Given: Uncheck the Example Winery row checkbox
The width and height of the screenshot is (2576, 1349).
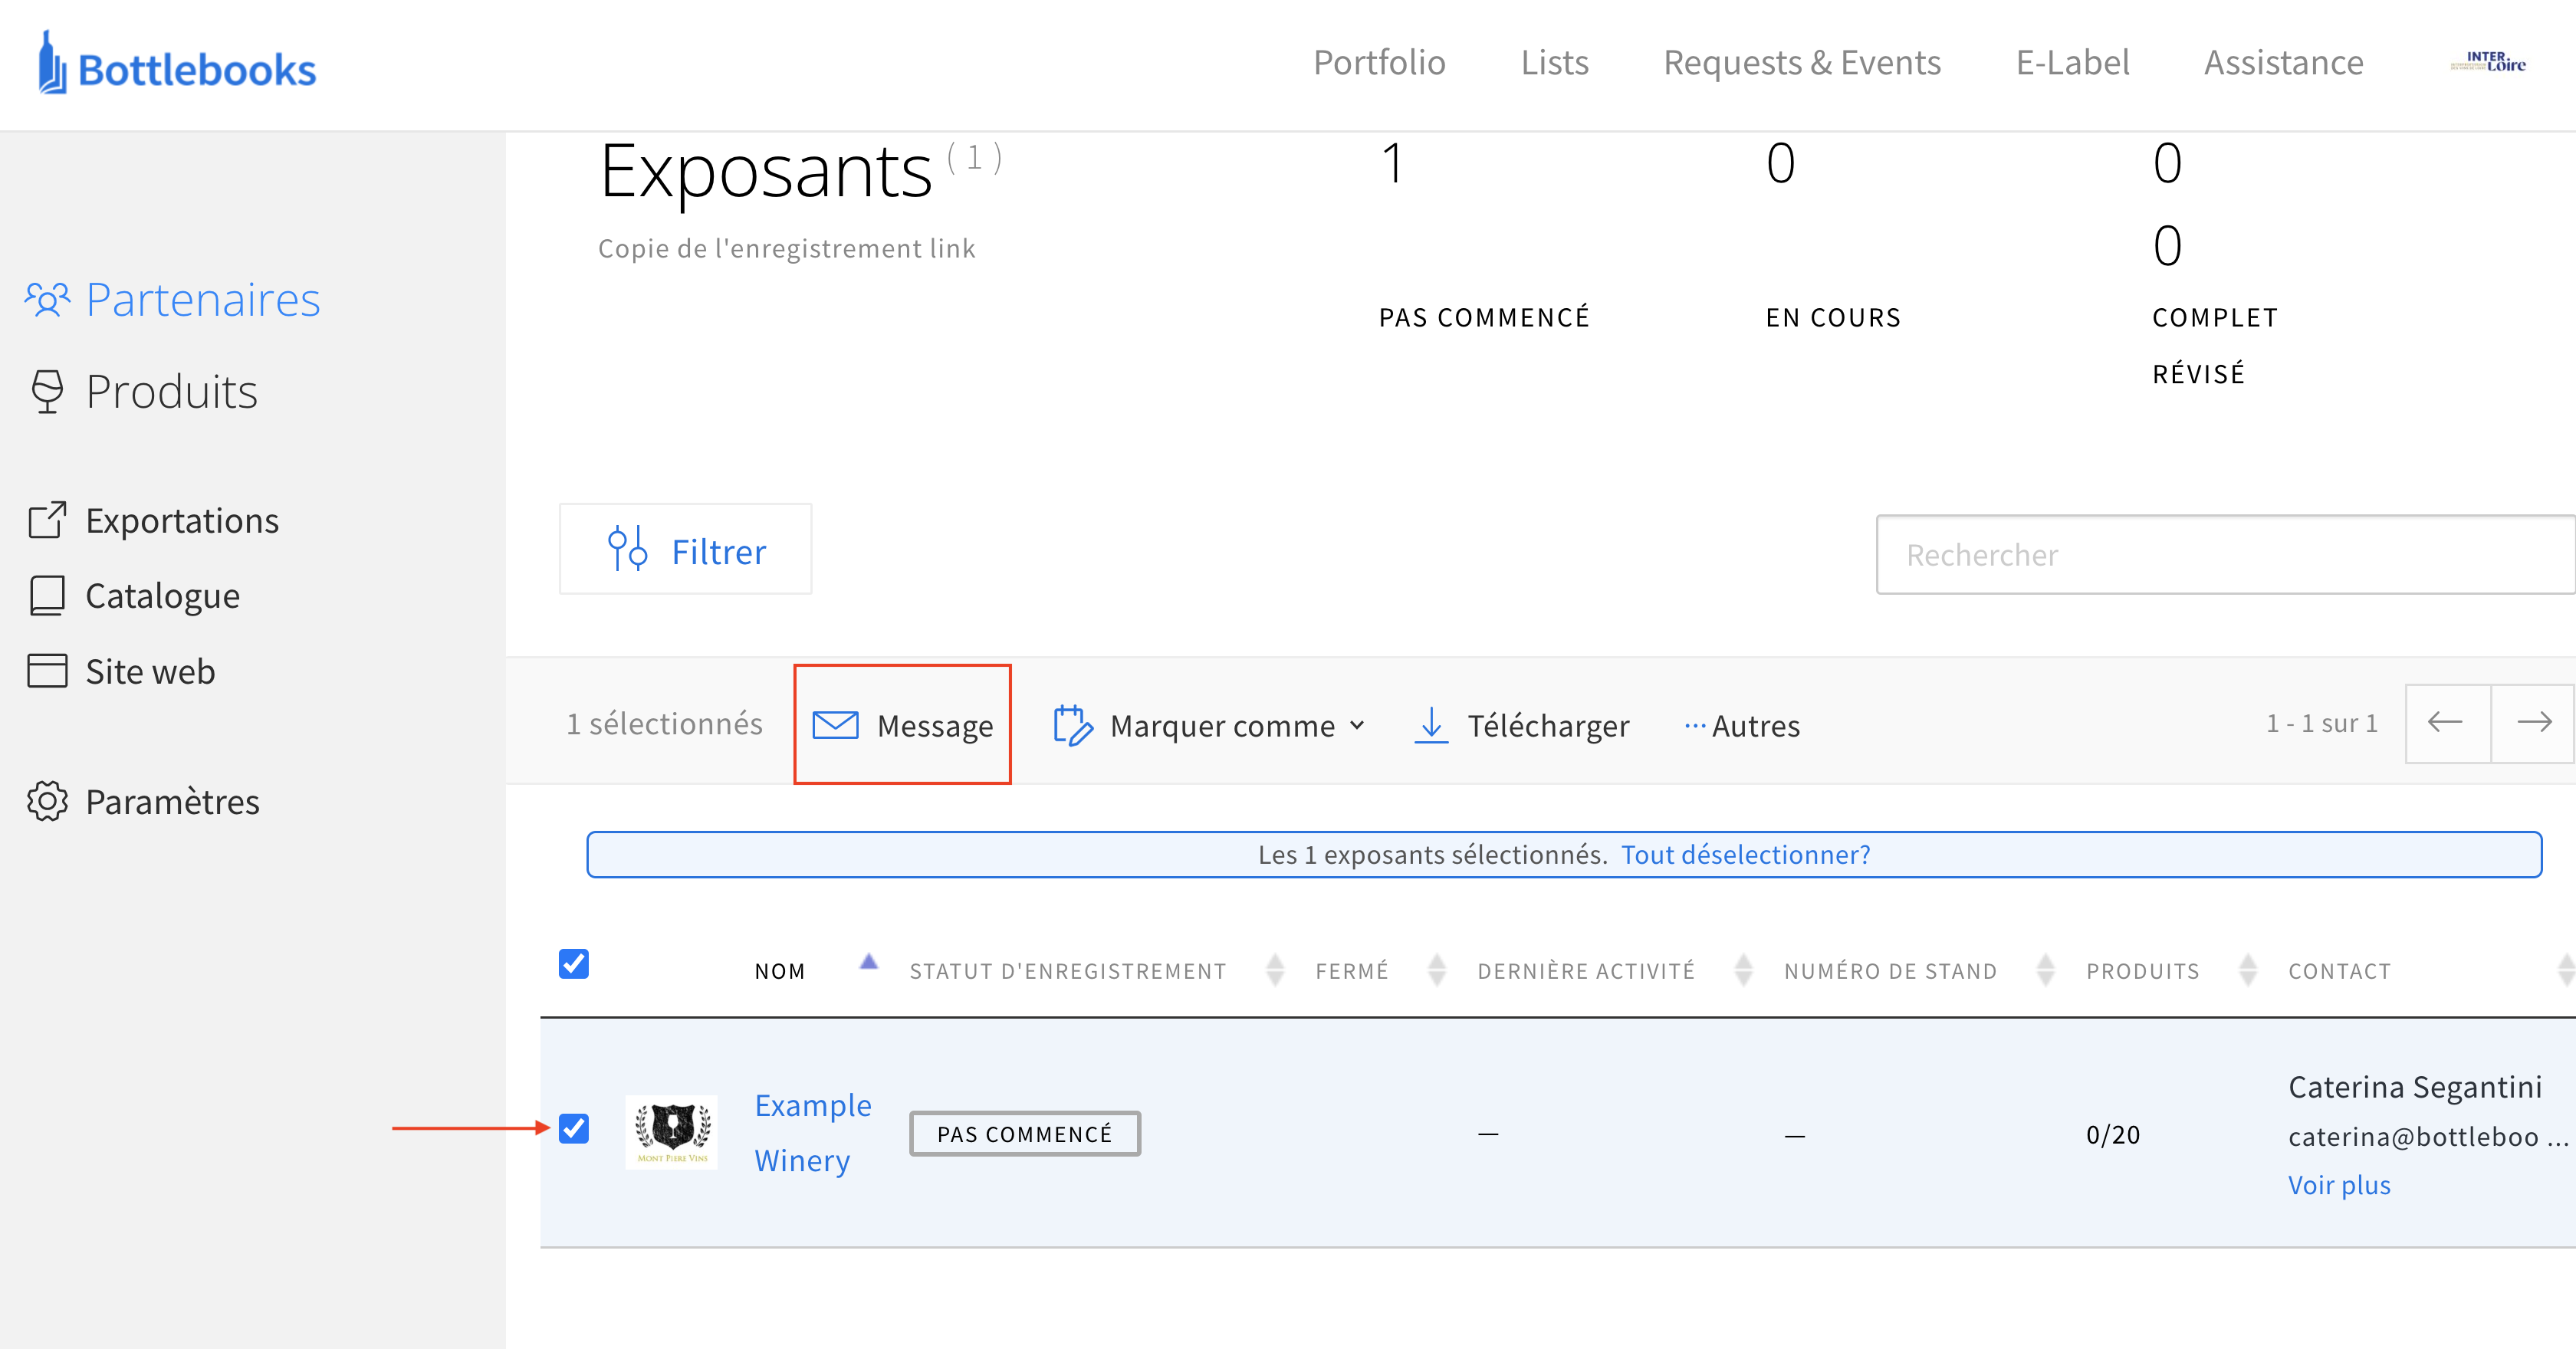Looking at the screenshot, I should click(x=573, y=1128).
